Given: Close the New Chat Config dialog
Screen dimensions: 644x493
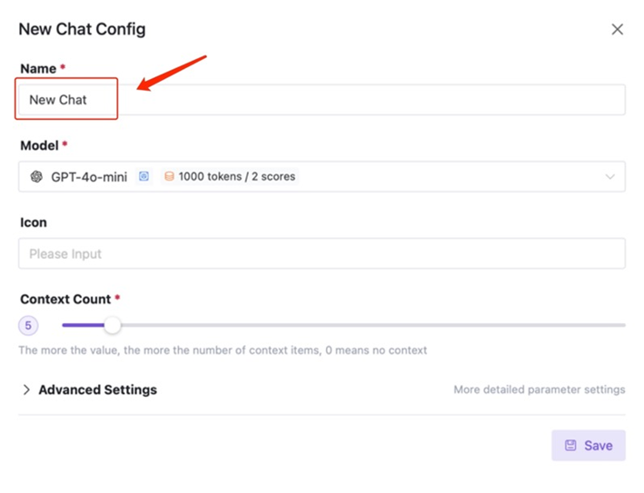Looking at the screenshot, I should click(617, 29).
